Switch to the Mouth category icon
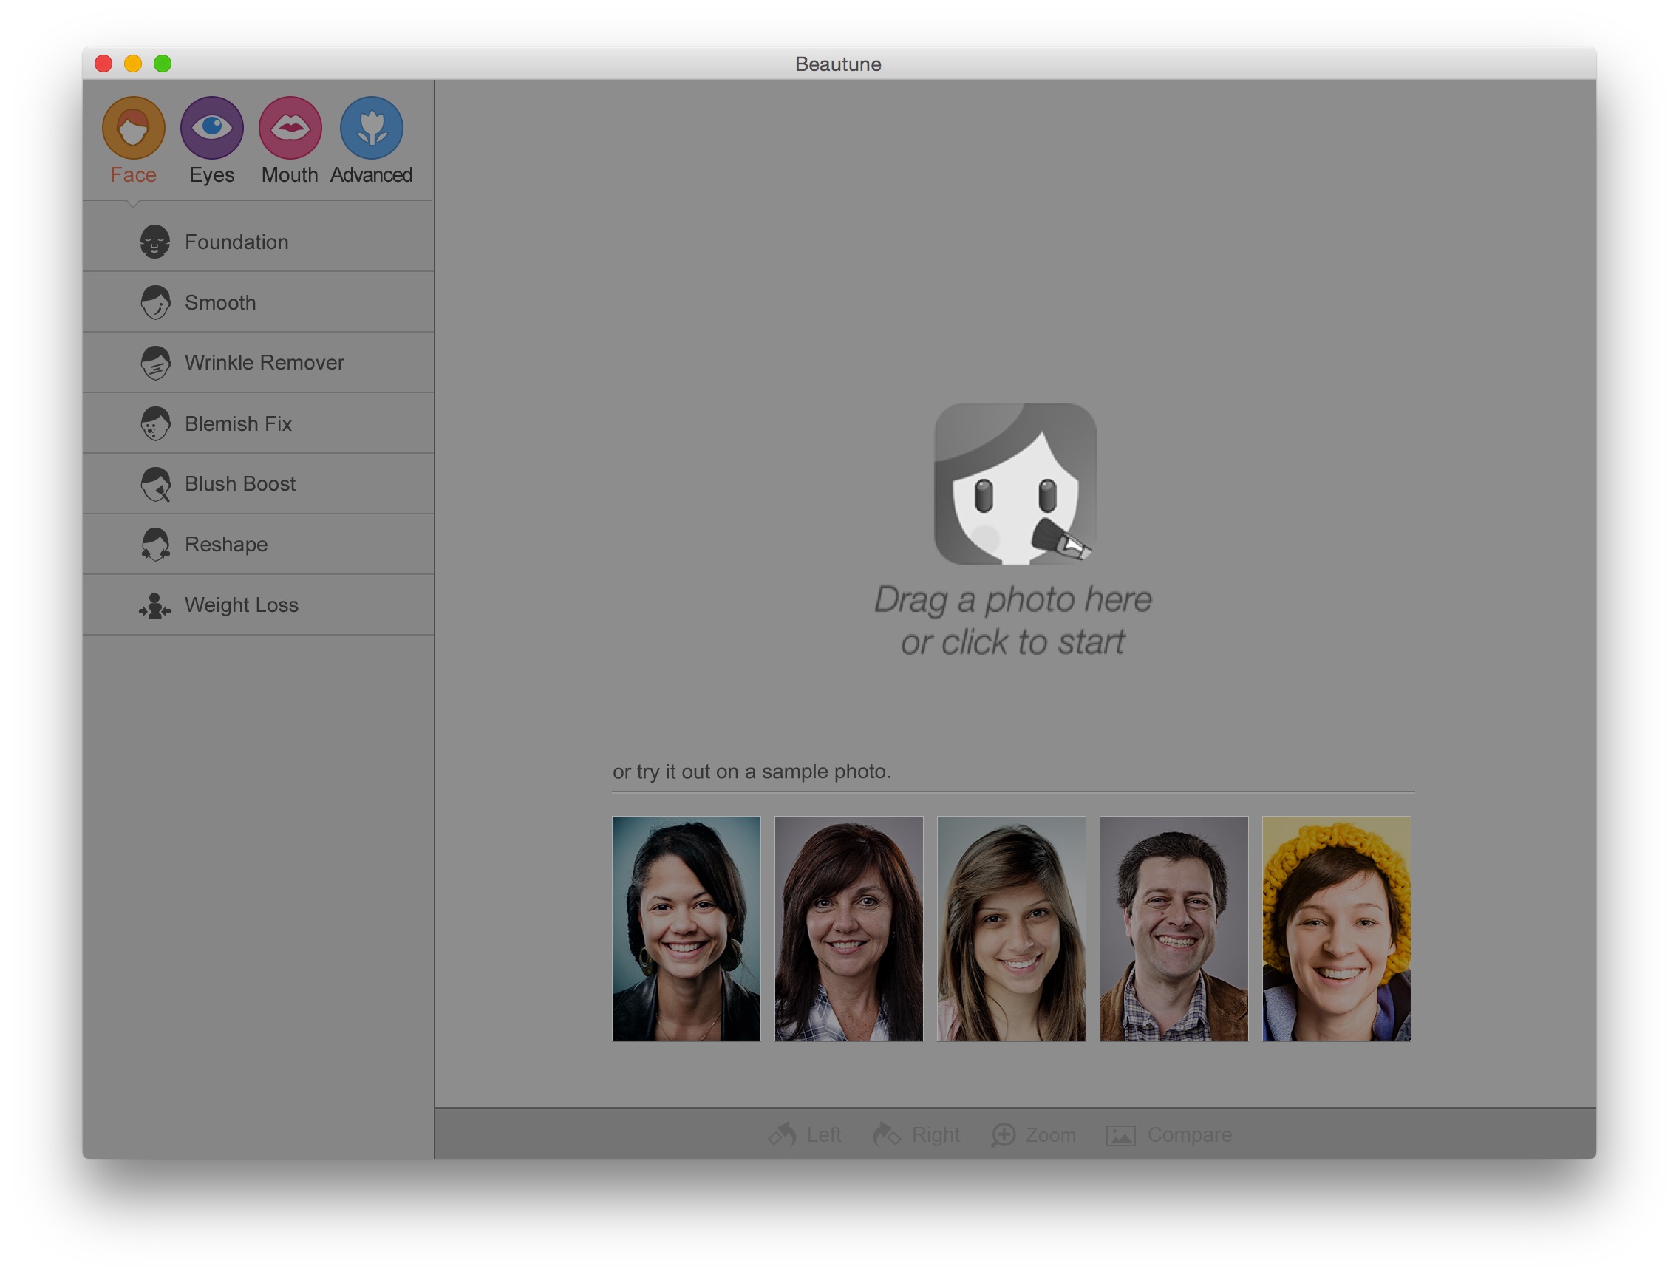 pos(290,127)
